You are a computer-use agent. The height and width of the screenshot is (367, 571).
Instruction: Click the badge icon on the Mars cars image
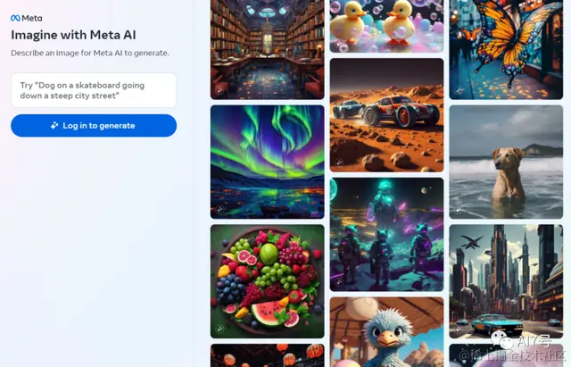click(x=339, y=163)
